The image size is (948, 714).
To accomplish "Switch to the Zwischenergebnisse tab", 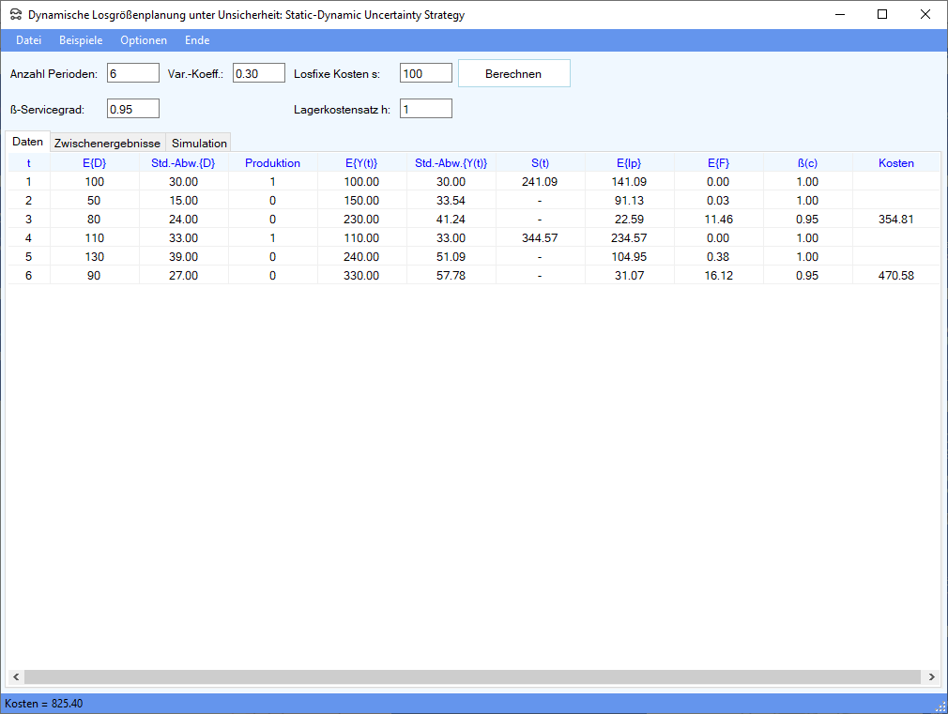I will 107,144.
